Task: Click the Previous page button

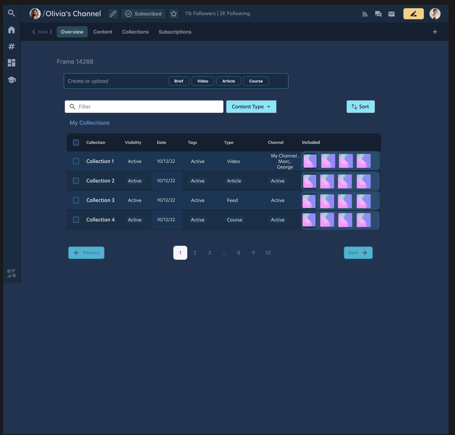Action: click(86, 253)
